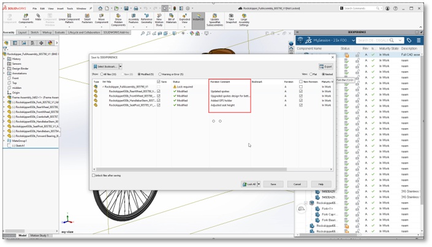
Task: Click the Export button
Action: pyautogui.click(x=325, y=67)
